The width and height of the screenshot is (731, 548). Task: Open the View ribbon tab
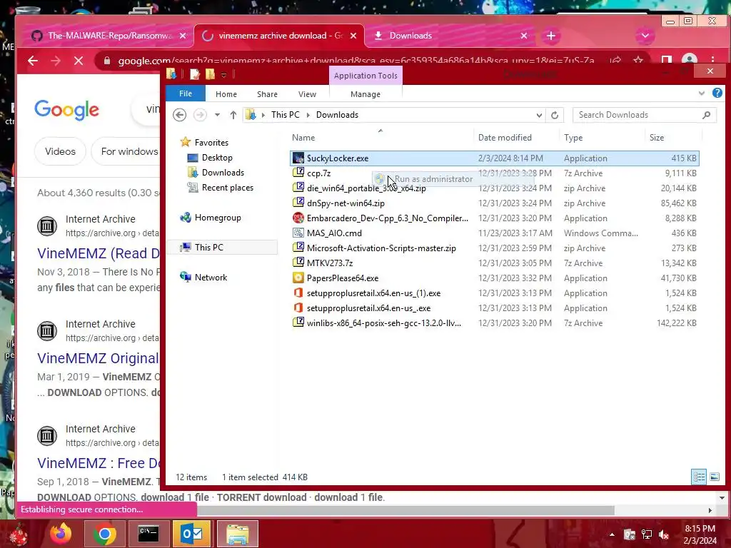tap(307, 94)
